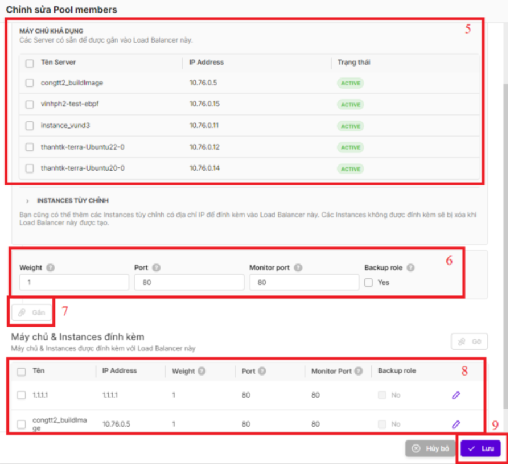The image size is (510, 466).
Task: Click the help icon next to Weight field label
Action: coord(51,268)
